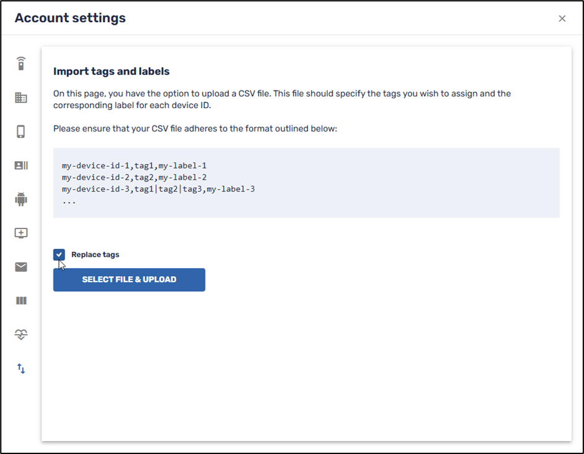Click the CSV format example text block
The image size is (584, 454).
306,183
